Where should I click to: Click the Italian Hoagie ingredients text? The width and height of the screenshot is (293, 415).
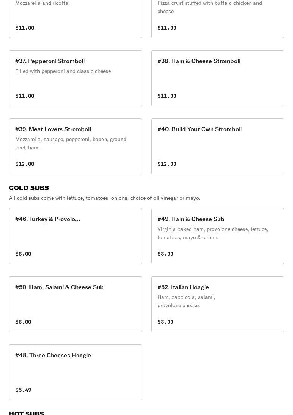[186, 301]
